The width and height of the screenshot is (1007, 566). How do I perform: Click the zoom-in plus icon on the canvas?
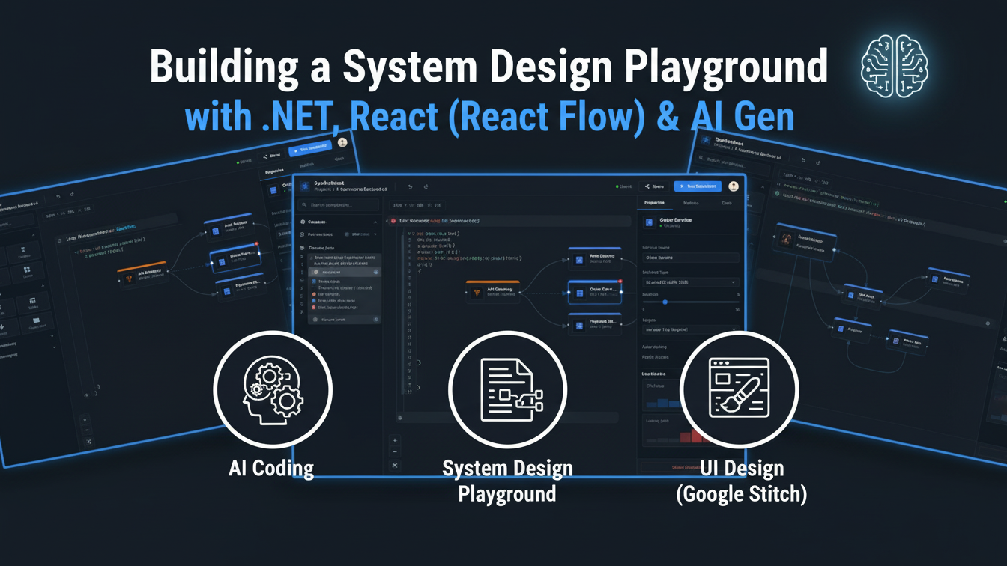[395, 441]
